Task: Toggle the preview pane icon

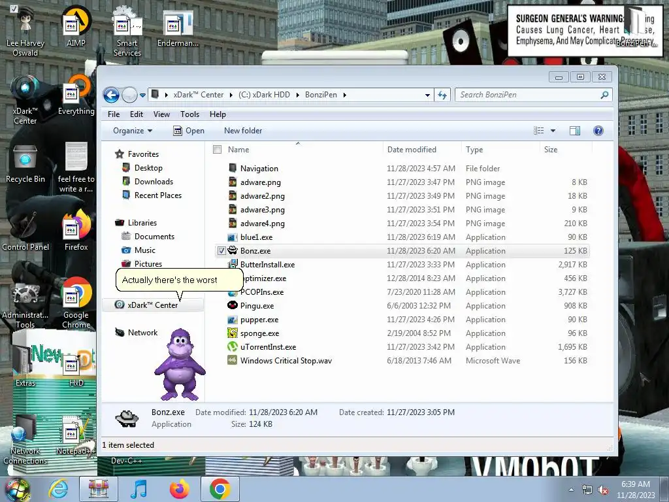Action: pyautogui.click(x=575, y=131)
